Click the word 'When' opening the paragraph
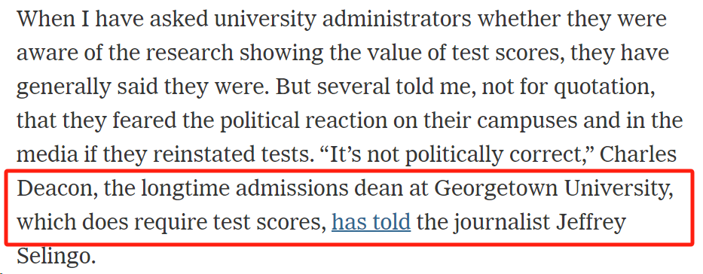This screenshot has height=274, width=703. pyautogui.click(x=44, y=19)
